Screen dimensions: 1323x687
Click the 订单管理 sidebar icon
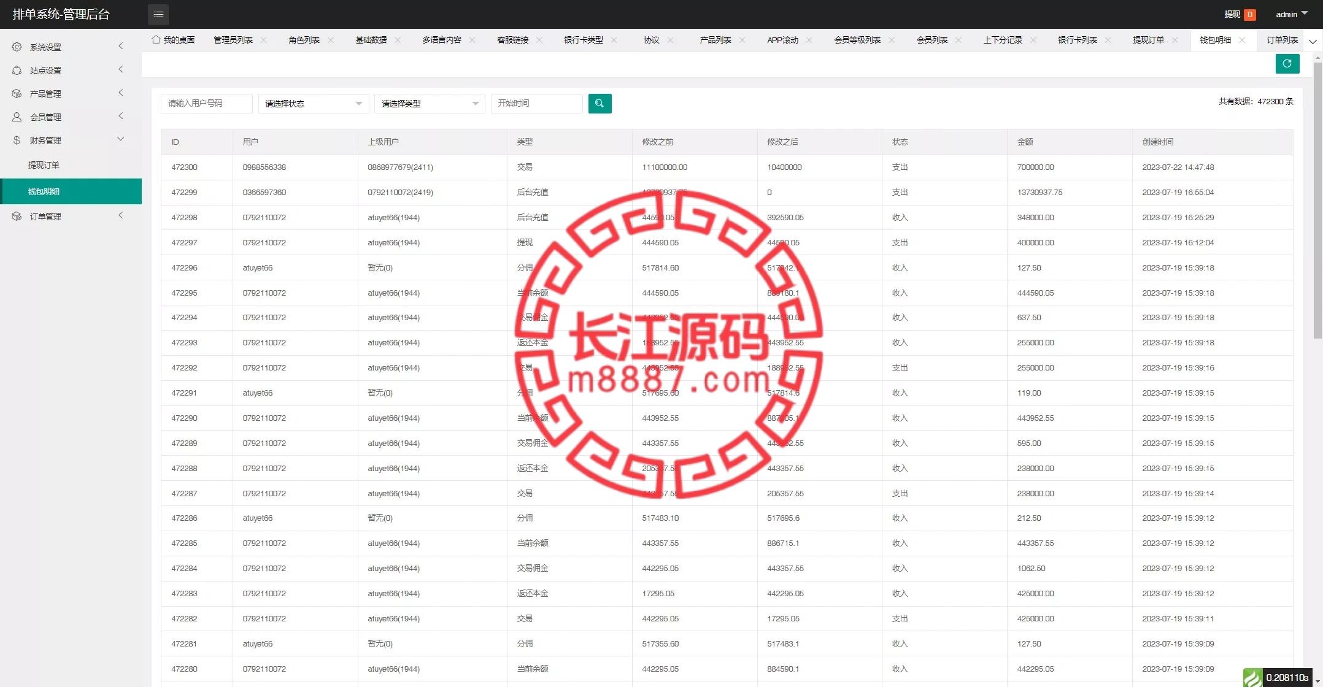[17, 216]
